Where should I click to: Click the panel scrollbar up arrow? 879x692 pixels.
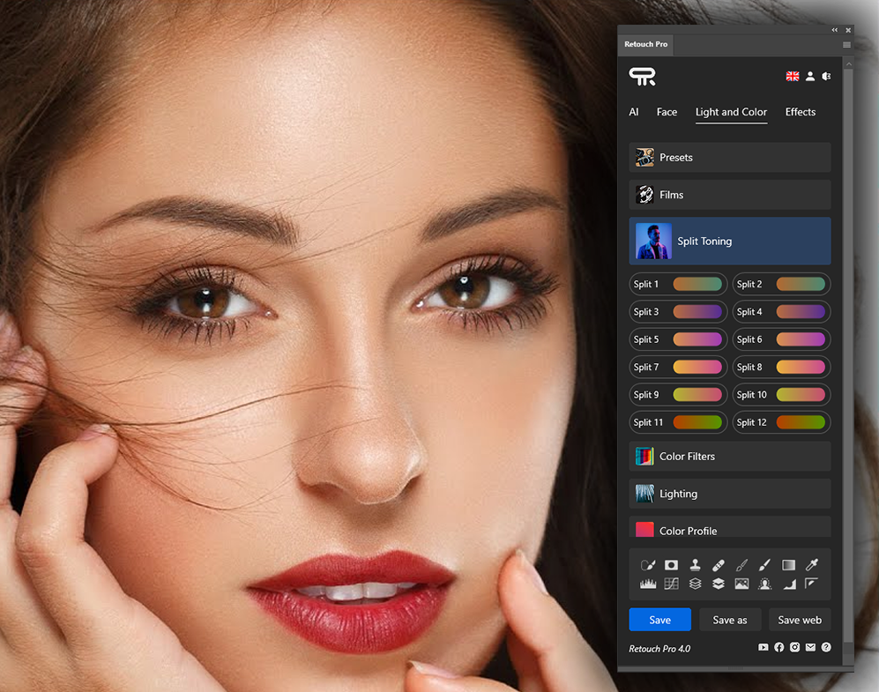[x=849, y=64]
